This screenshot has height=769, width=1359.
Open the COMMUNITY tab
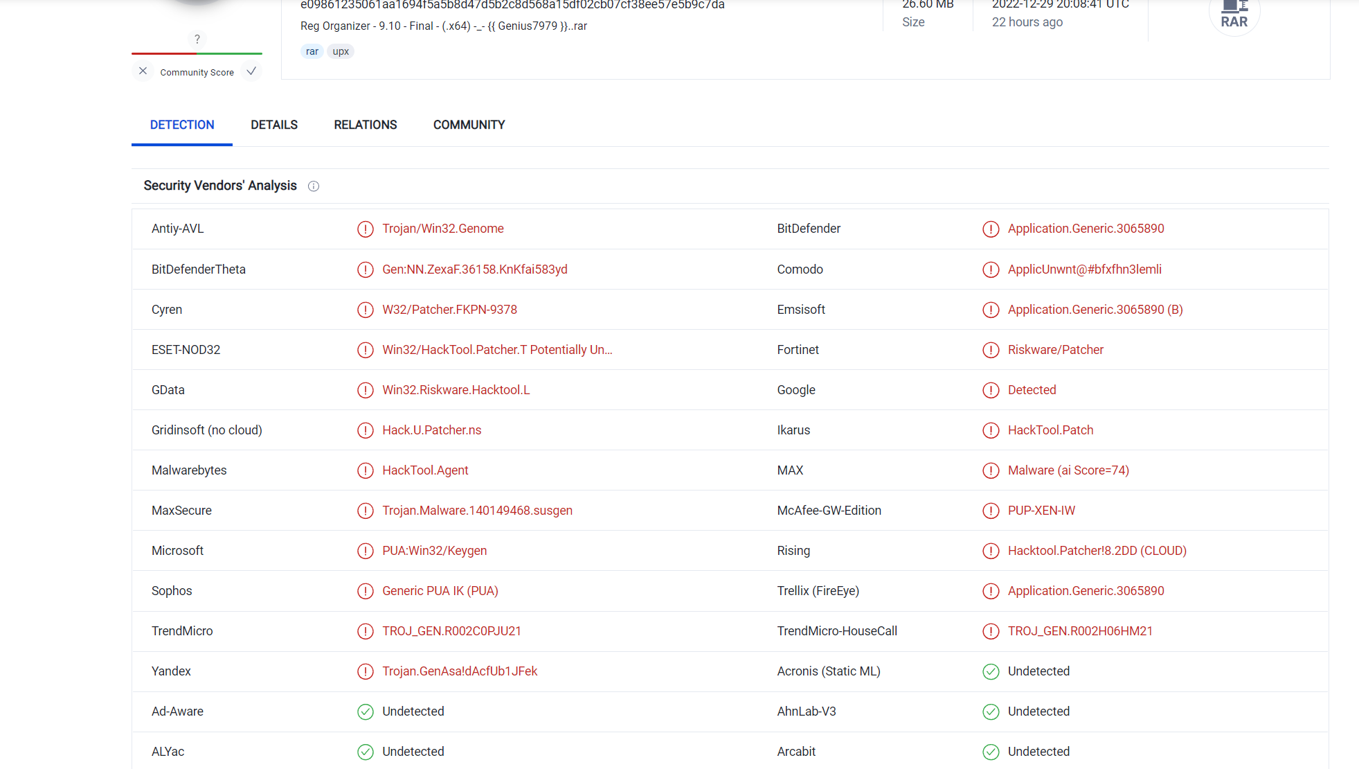point(469,125)
